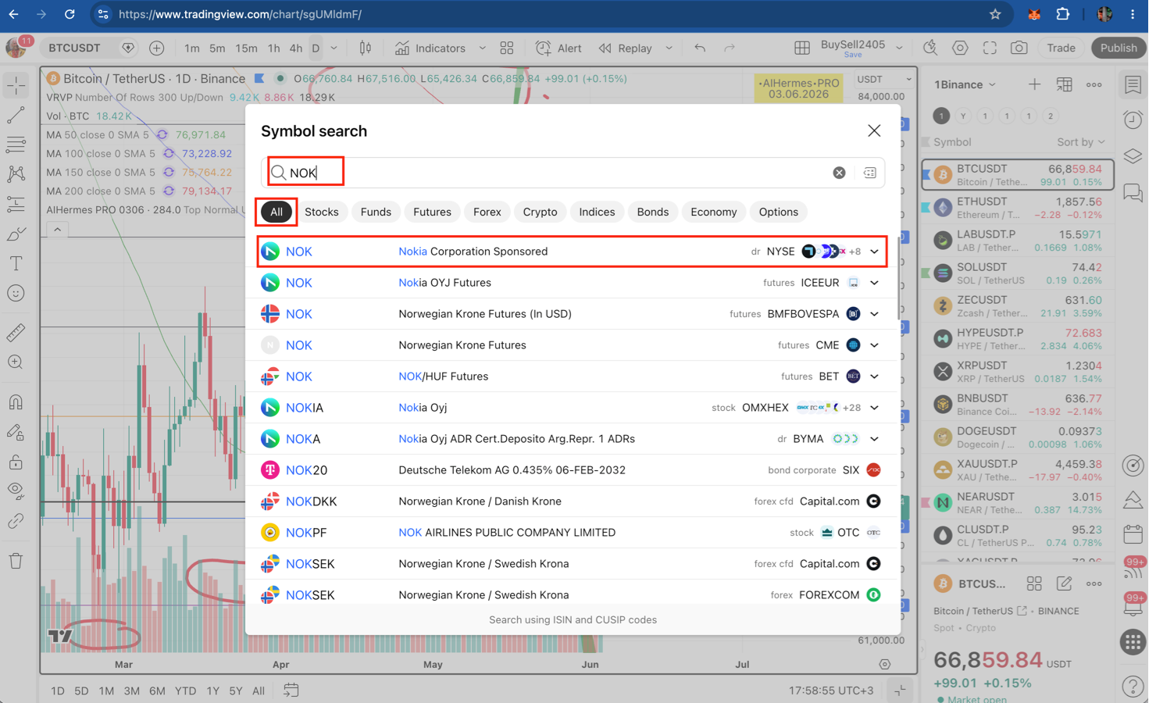
Task: Click the Publish button
Action: (x=1119, y=48)
